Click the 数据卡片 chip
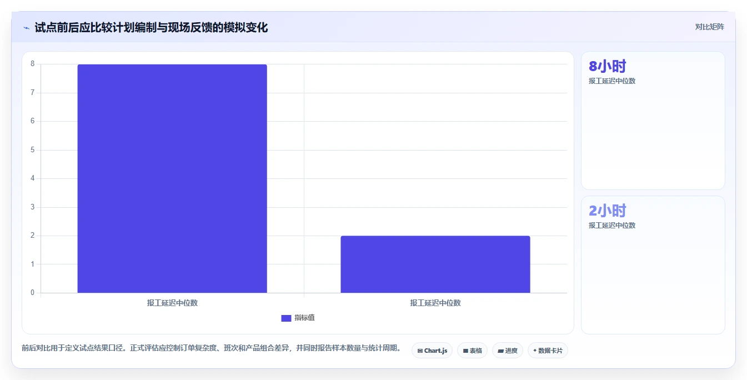747x380 pixels. pos(548,351)
